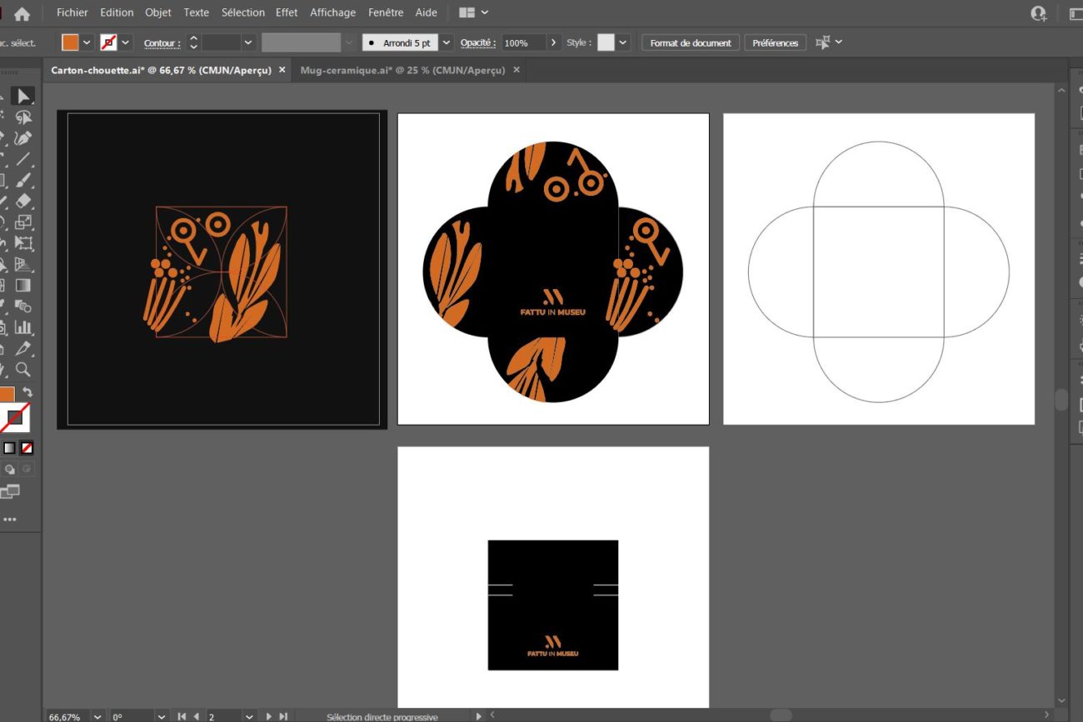Pick the Paintbrush tool

(23, 180)
